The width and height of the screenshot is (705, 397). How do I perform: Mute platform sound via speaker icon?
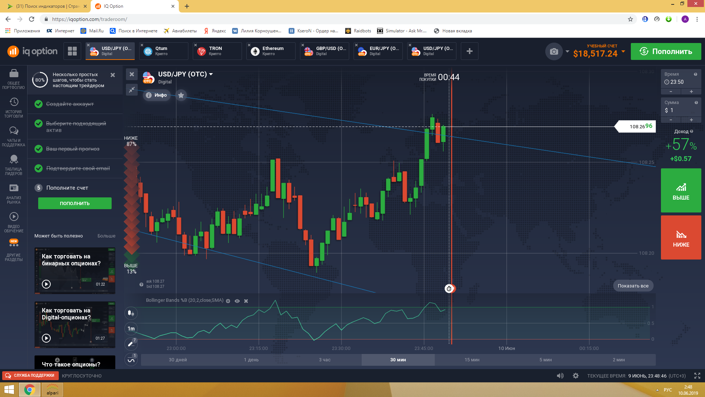pos(560,376)
